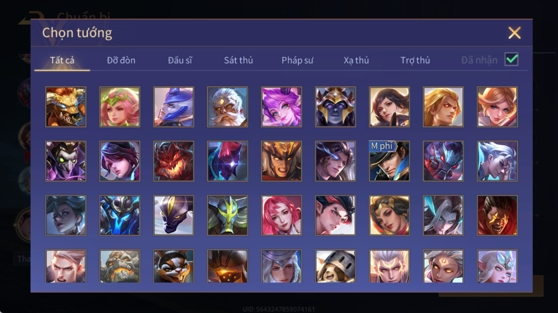Select the green-eyed hooded joker hero
This screenshot has width=558, height=313.
66,161
